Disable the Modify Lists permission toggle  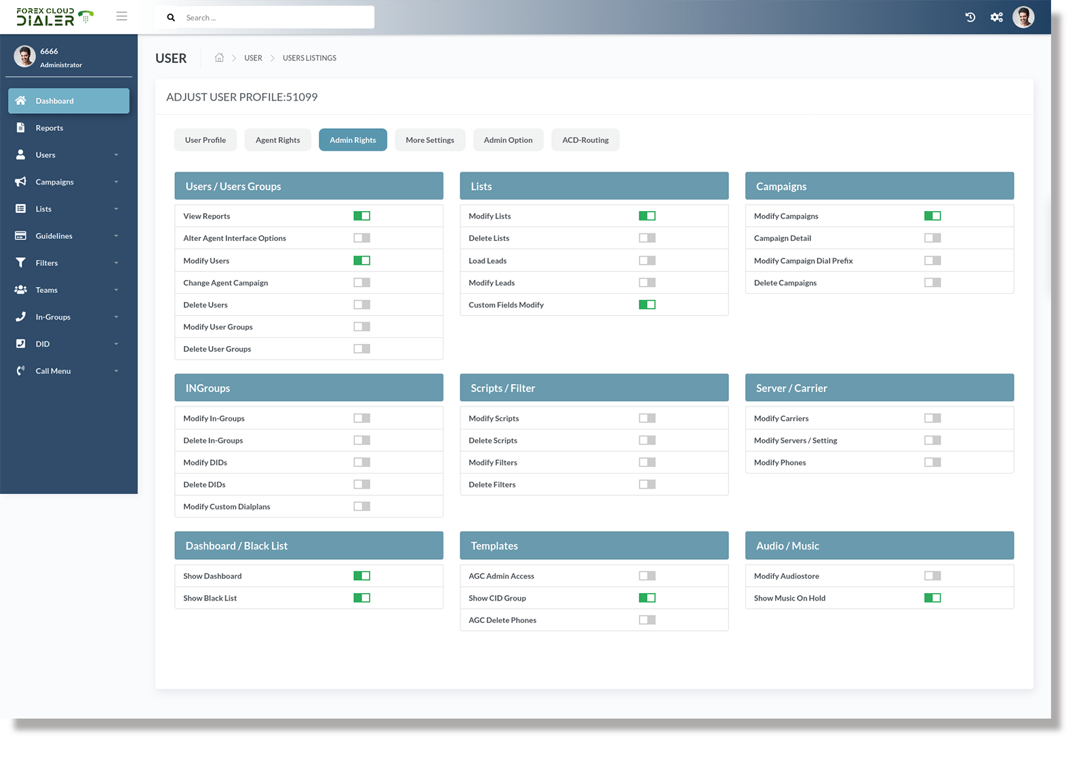coord(647,215)
